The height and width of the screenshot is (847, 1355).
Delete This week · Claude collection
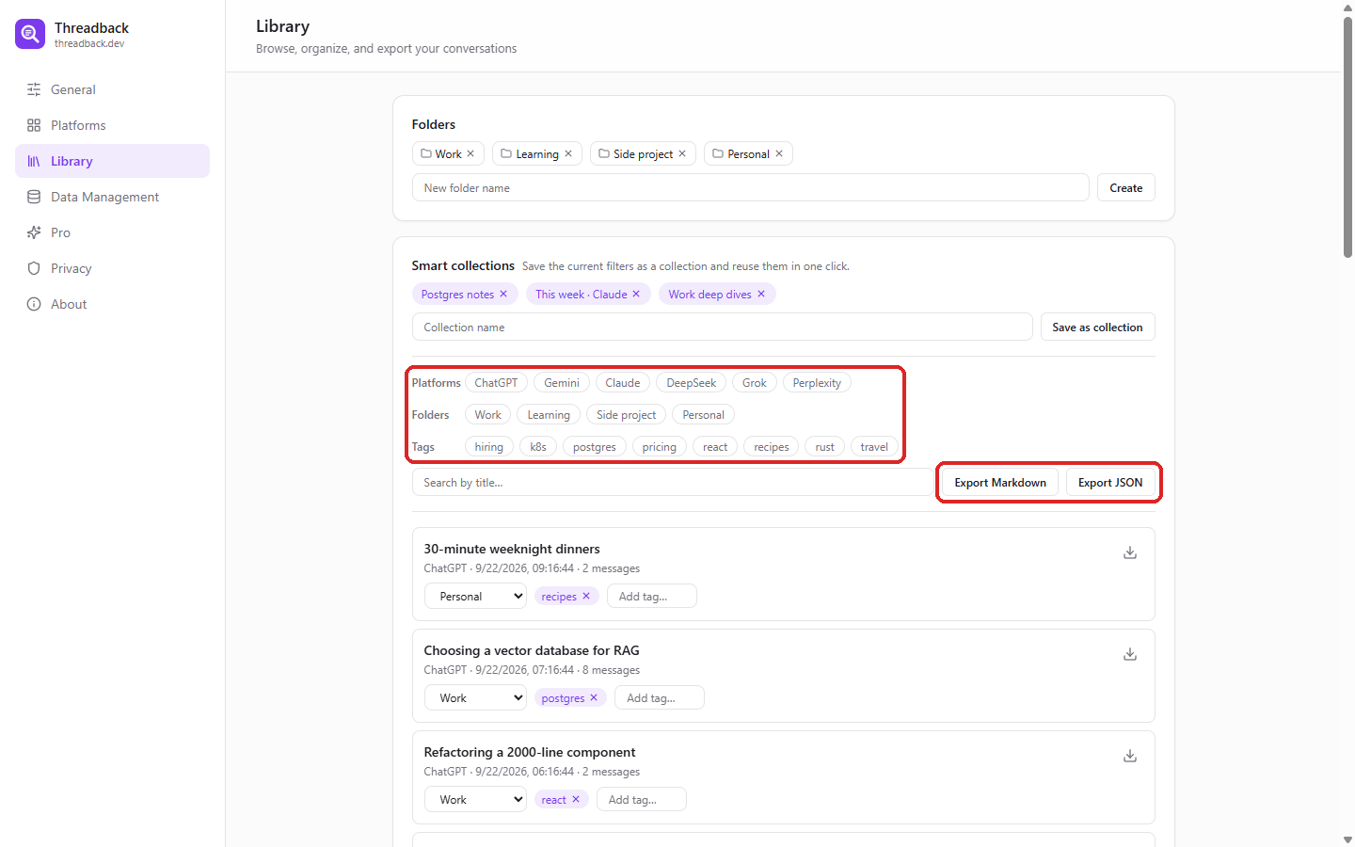[636, 294]
